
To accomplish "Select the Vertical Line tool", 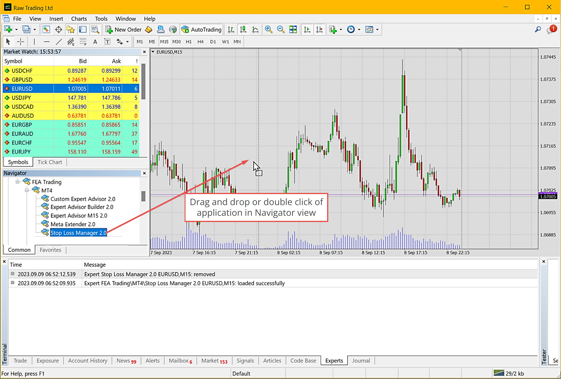I will tap(34, 42).
